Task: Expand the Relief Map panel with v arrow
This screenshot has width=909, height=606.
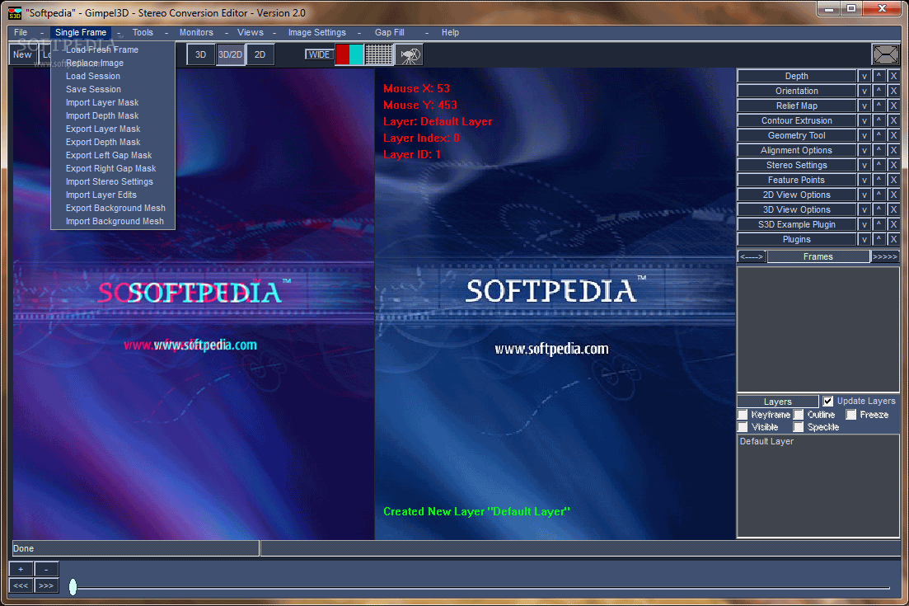Action: tap(864, 106)
